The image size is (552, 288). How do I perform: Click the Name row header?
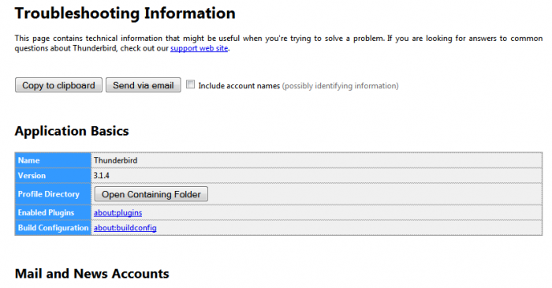coord(53,160)
